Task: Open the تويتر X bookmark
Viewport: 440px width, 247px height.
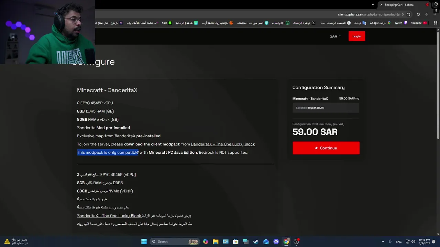Action: coord(304,23)
